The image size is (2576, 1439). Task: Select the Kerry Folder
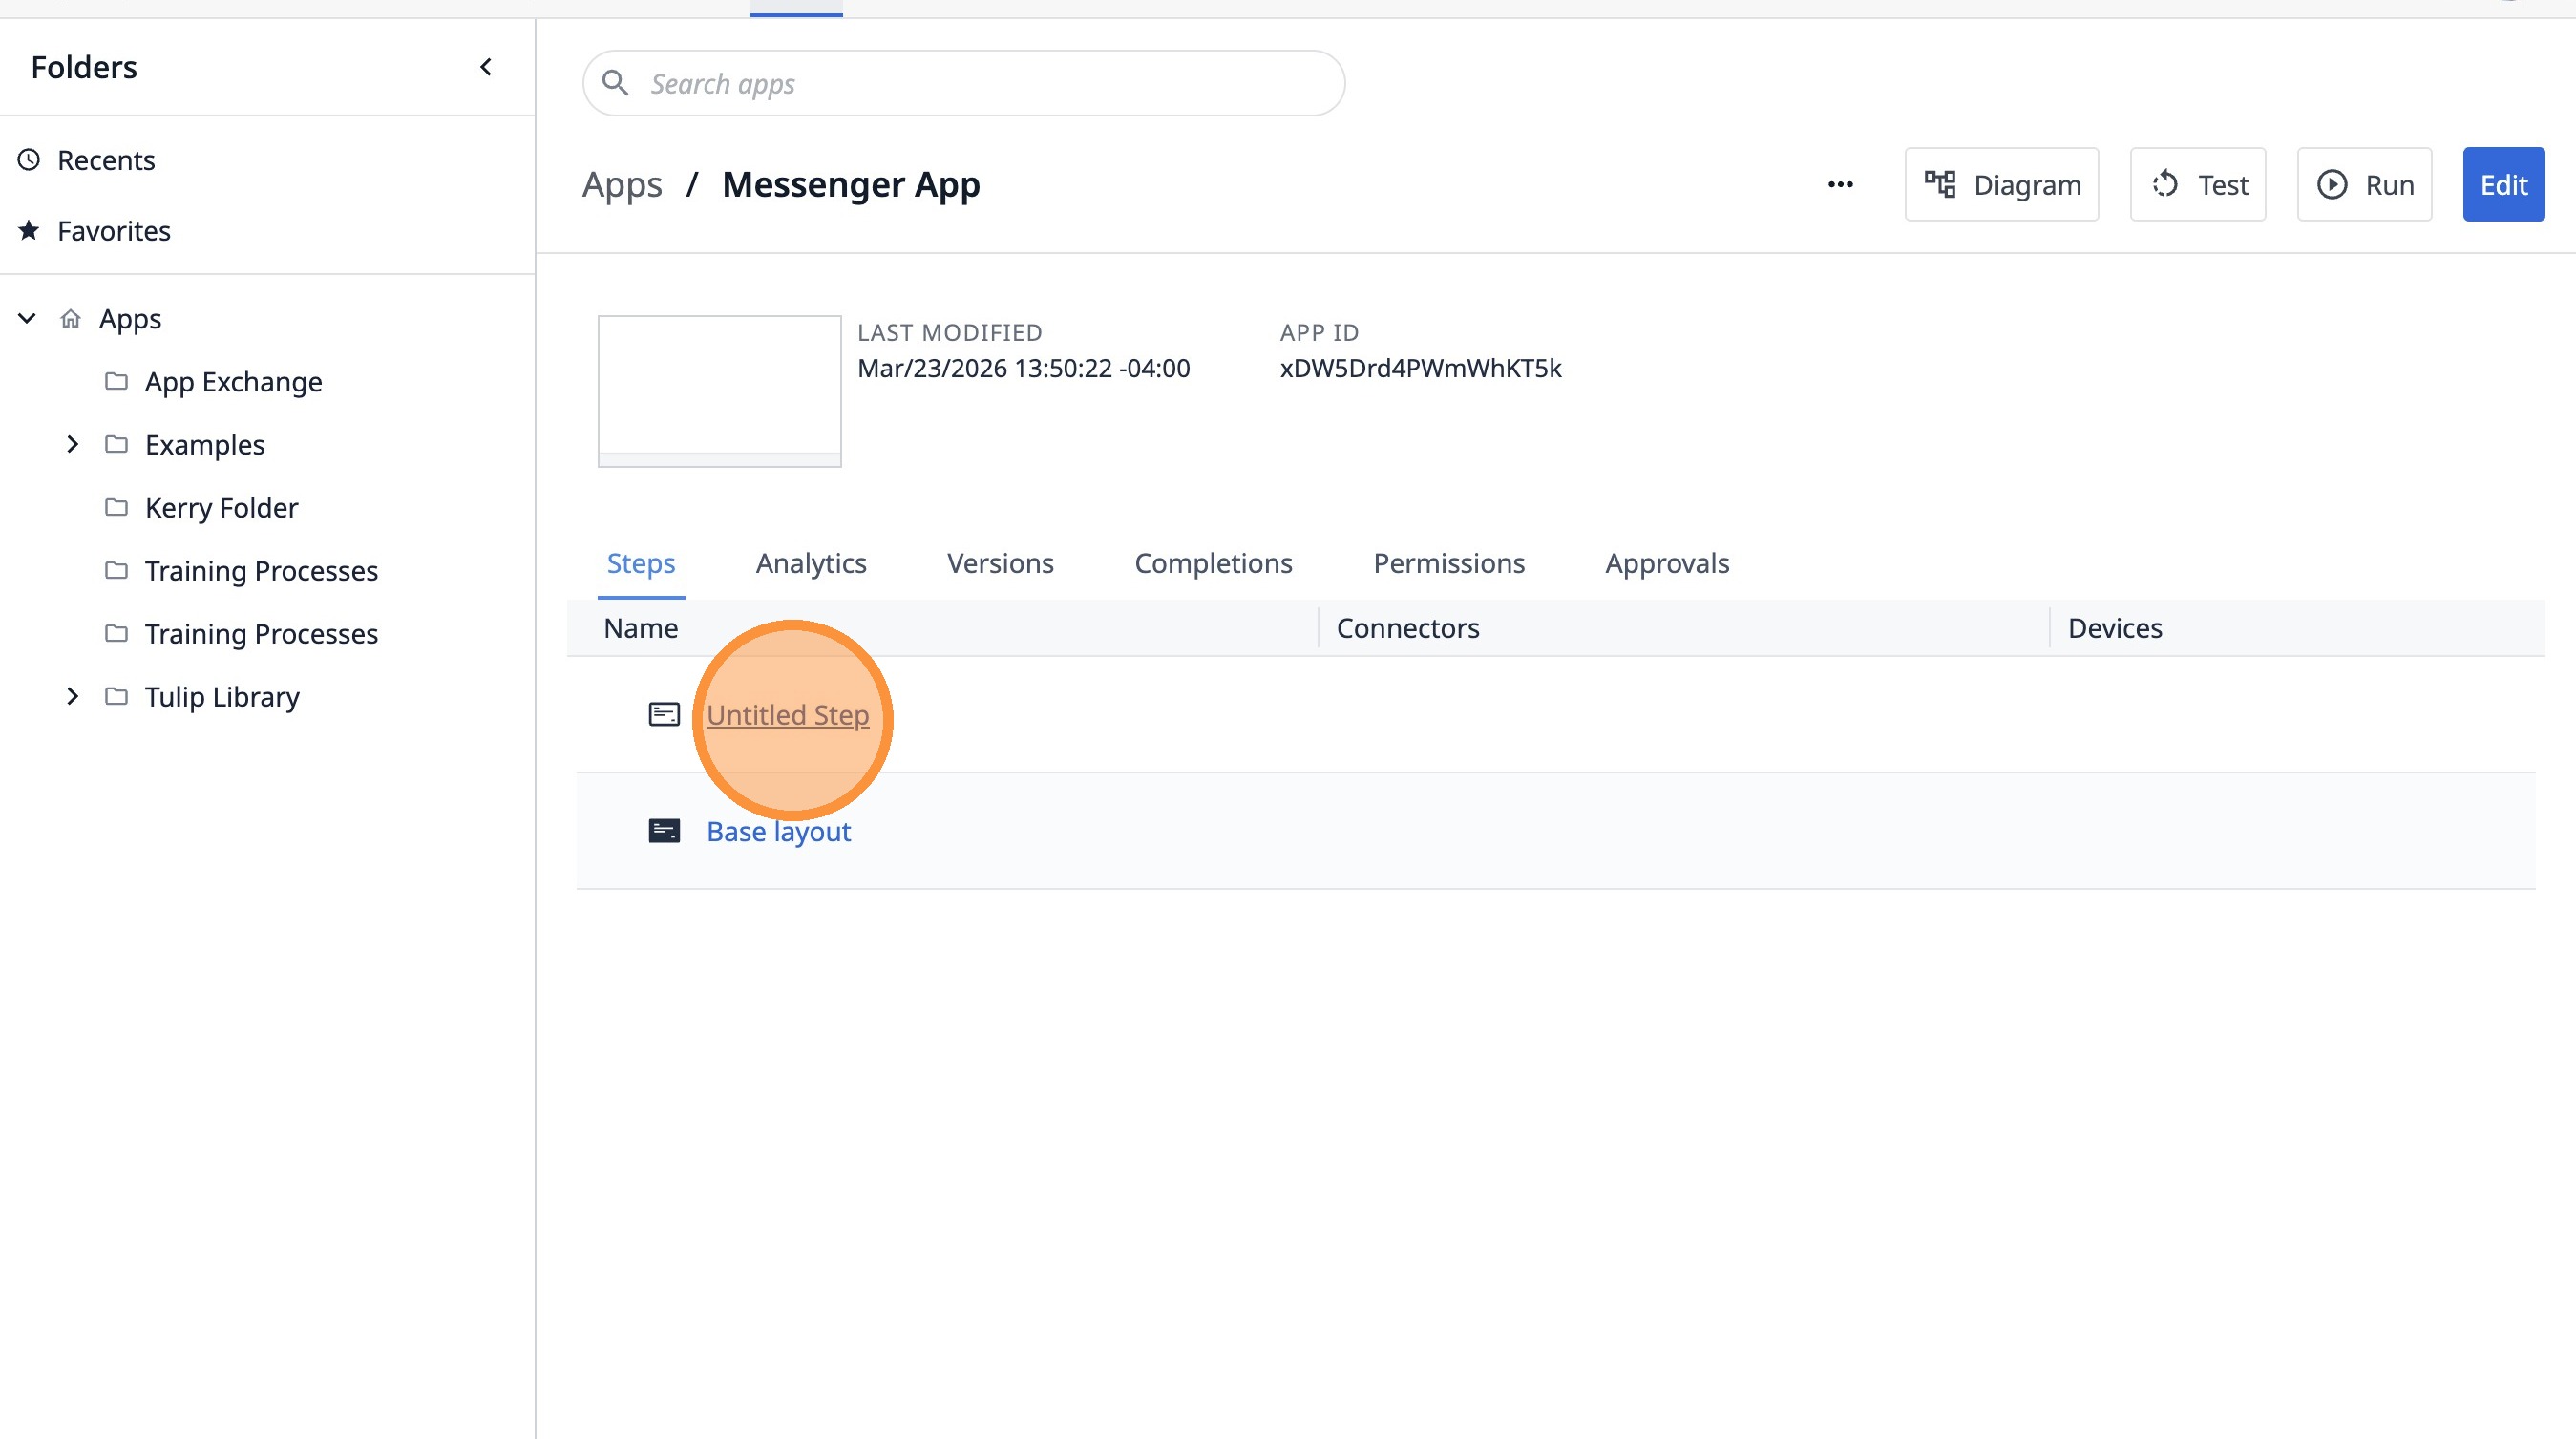[x=221, y=508]
